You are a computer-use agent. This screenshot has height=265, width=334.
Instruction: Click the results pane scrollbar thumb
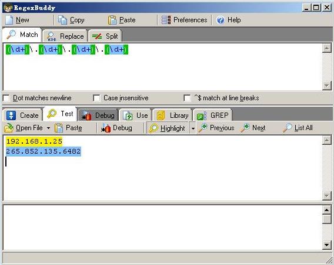pos(327,219)
